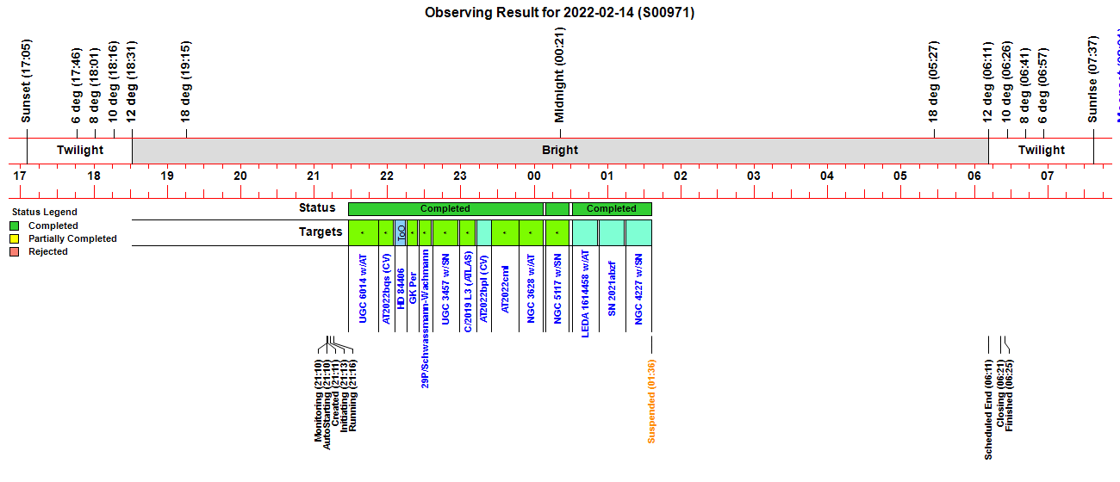This screenshot has height=482, width=1120.
Task: Select the 6 deg (06:57) marker
Action: 1042,86
